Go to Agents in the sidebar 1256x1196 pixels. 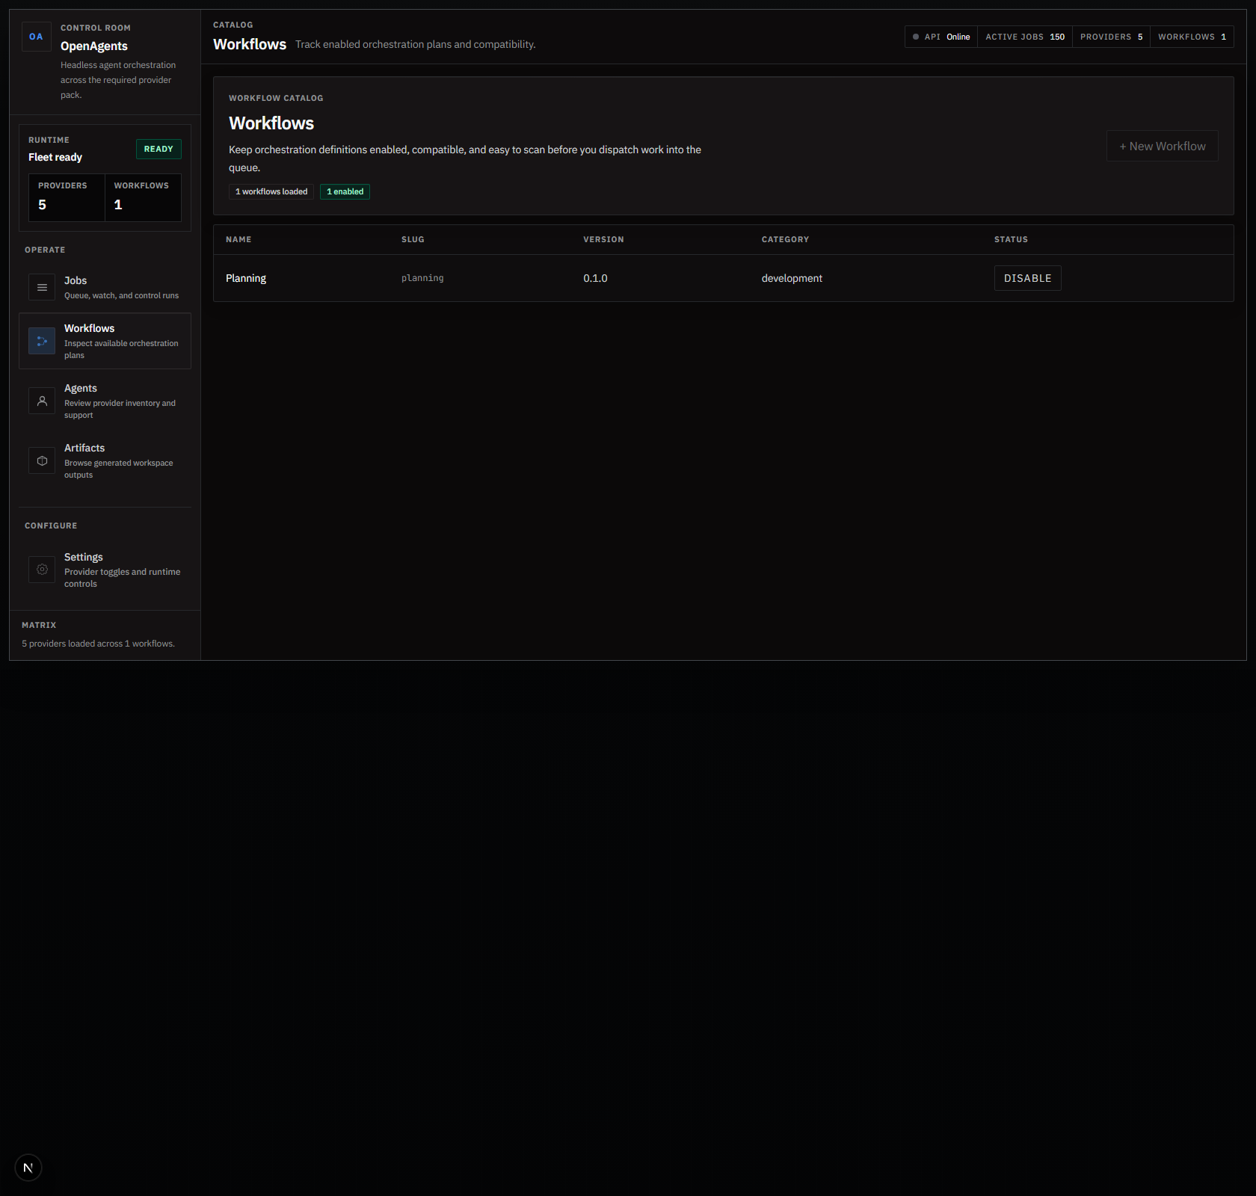[105, 401]
